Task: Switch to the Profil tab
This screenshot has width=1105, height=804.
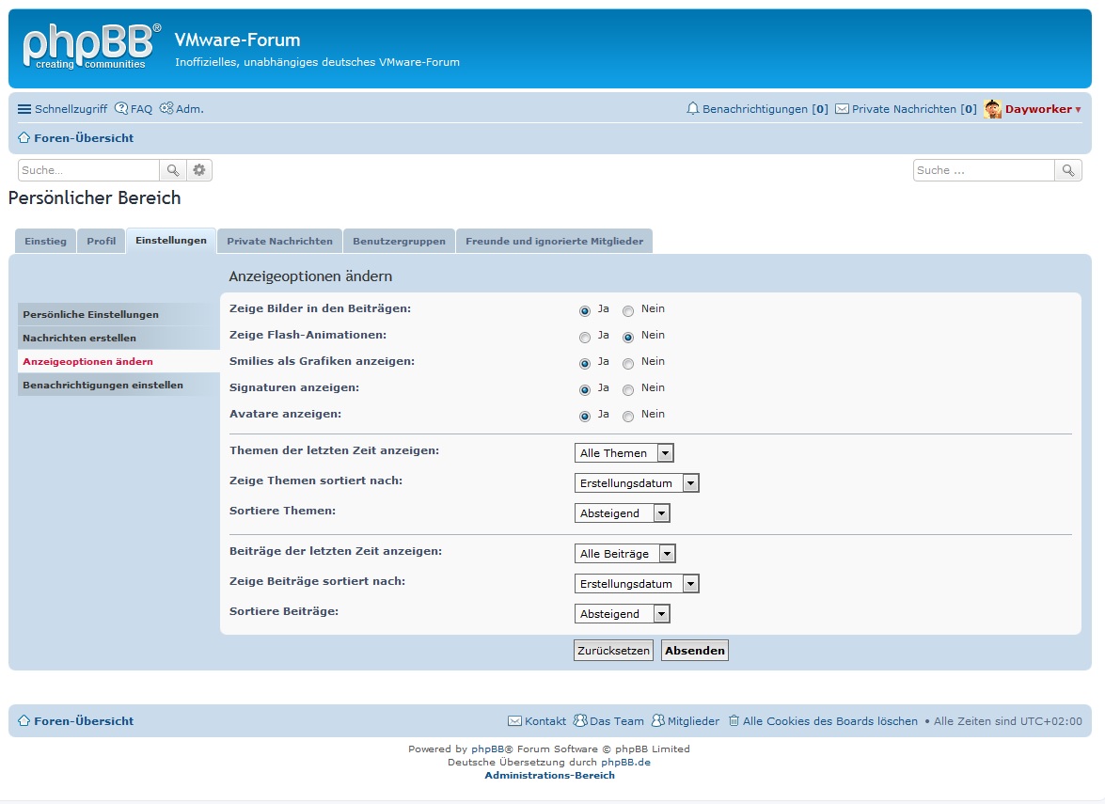Action: 101,242
